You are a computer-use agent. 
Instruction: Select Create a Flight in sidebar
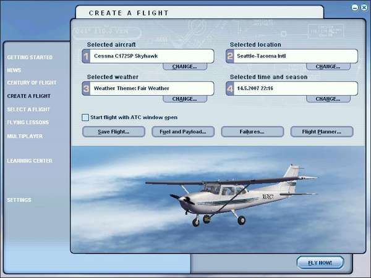coord(28,96)
